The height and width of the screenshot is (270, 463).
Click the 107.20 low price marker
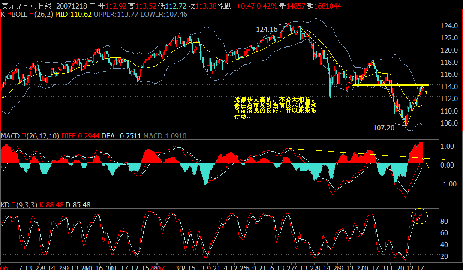(384, 127)
